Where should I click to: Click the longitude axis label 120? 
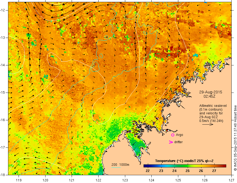(x=45, y=180)
